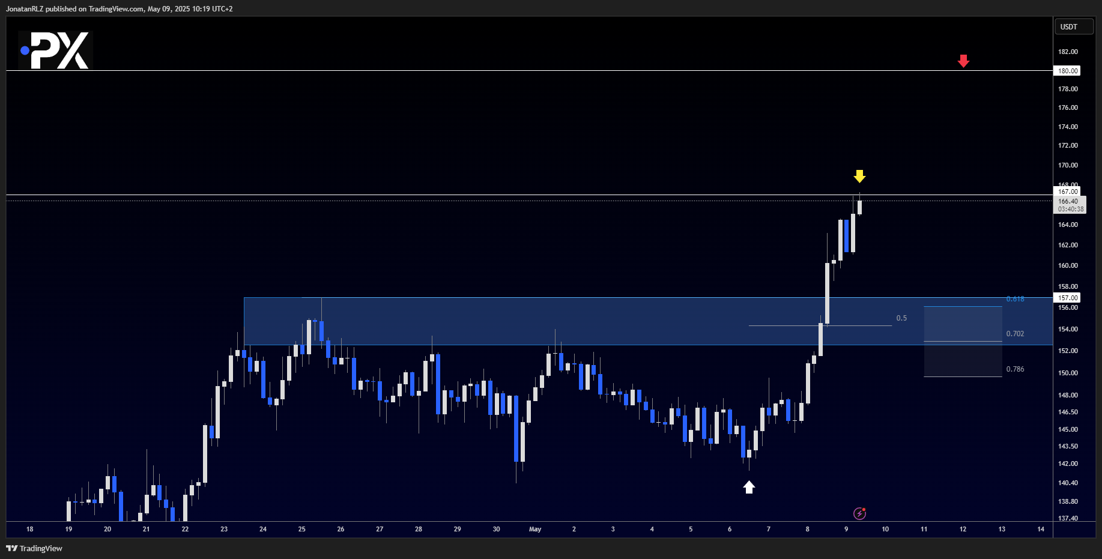Open the TradingView logo link
The width and height of the screenshot is (1102, 559).
pos(34,548)
